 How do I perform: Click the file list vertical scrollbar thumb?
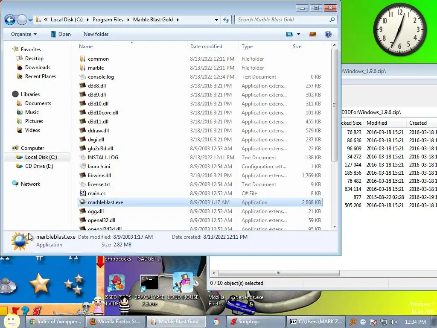coord(334,105)
